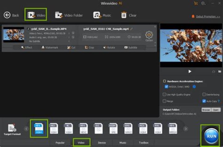The width and height of the screenshot is (223, 147).
Task: Open Target Format settings
Action: click(12, 130)
